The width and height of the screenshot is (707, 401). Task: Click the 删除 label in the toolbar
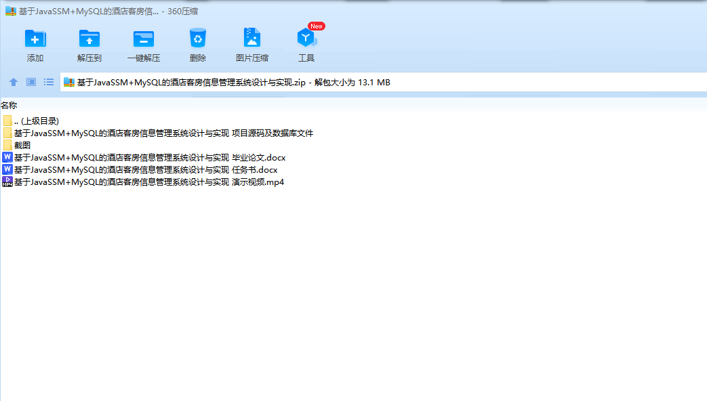click(198, 58)
